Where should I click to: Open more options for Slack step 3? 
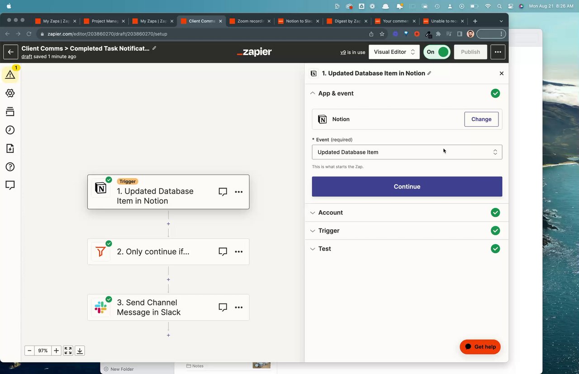pos(239,308)
